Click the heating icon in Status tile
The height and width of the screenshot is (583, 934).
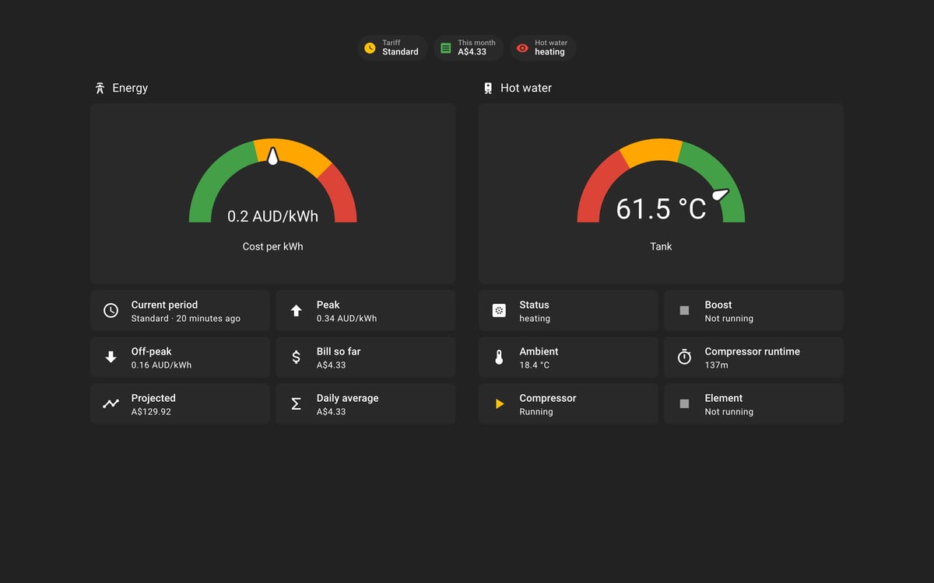(499, 311)
